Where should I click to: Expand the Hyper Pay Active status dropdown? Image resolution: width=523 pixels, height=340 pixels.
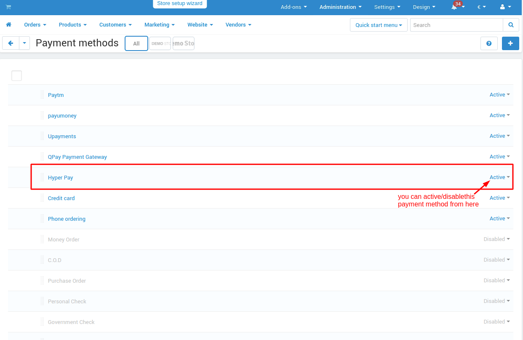click(499, 177)
